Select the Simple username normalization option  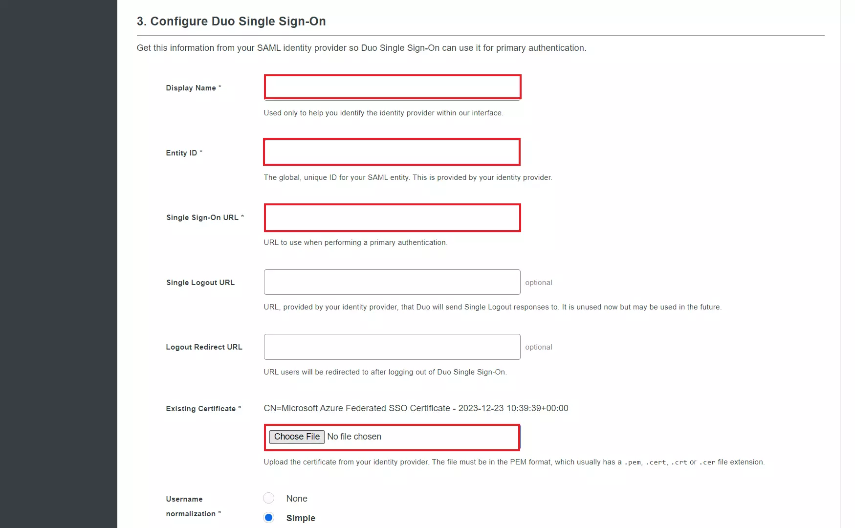[268, 518]
